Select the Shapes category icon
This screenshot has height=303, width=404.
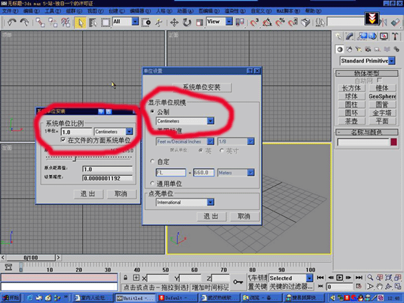click(x=349, y=49)
